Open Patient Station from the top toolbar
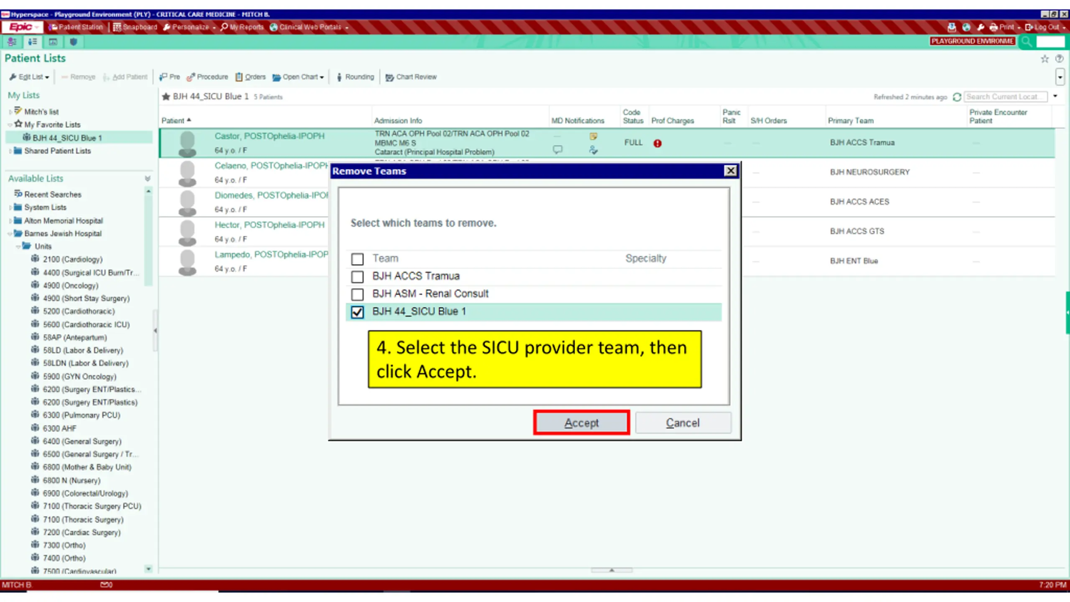Screen dimensions: 1070x602 76,27
